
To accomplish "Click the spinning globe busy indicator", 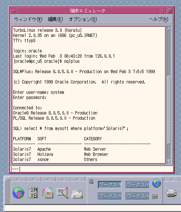I will [157, 183].
